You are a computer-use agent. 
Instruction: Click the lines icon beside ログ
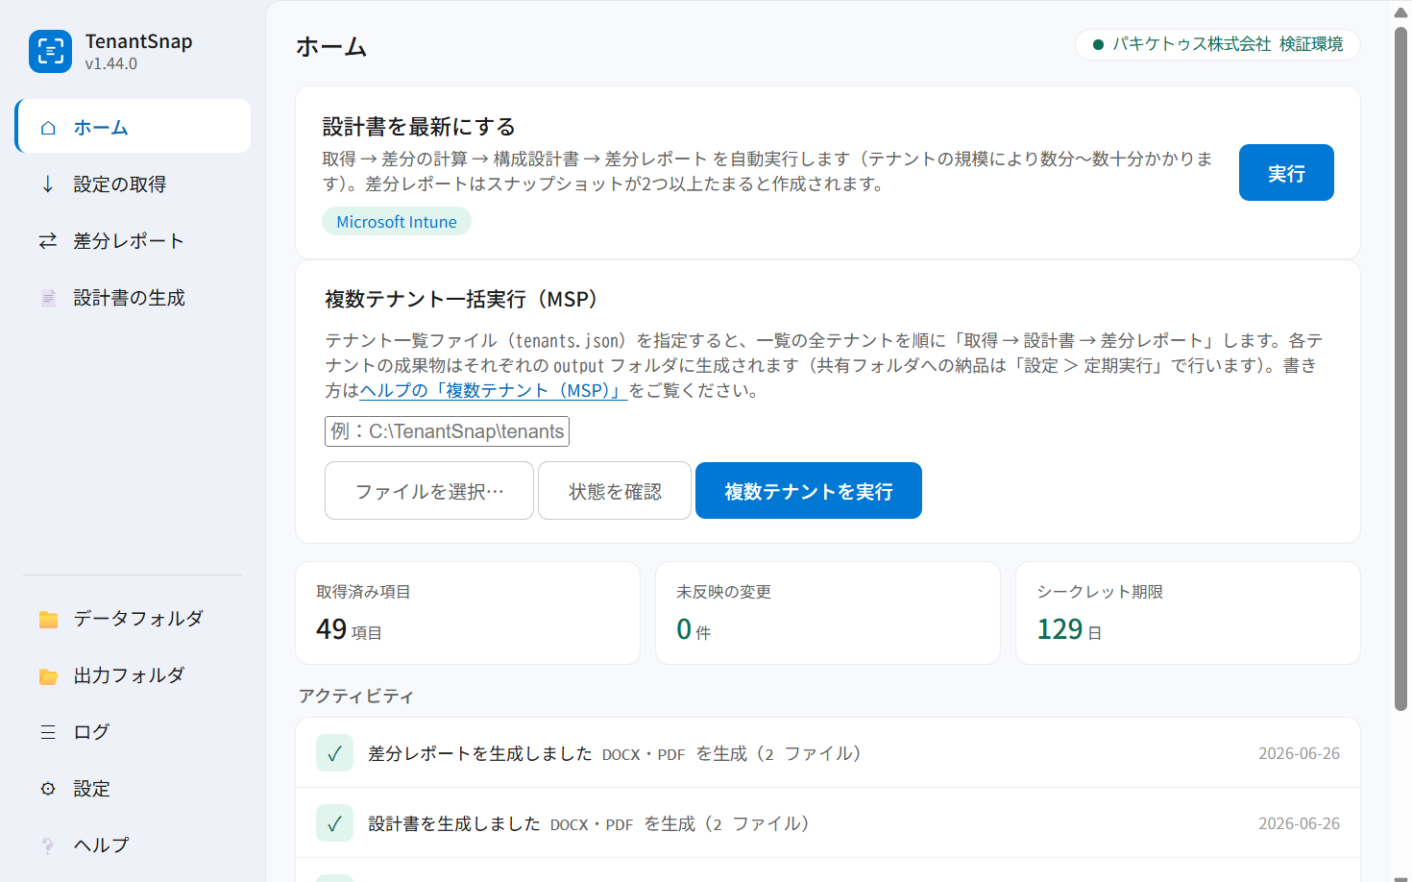[48, 732]
